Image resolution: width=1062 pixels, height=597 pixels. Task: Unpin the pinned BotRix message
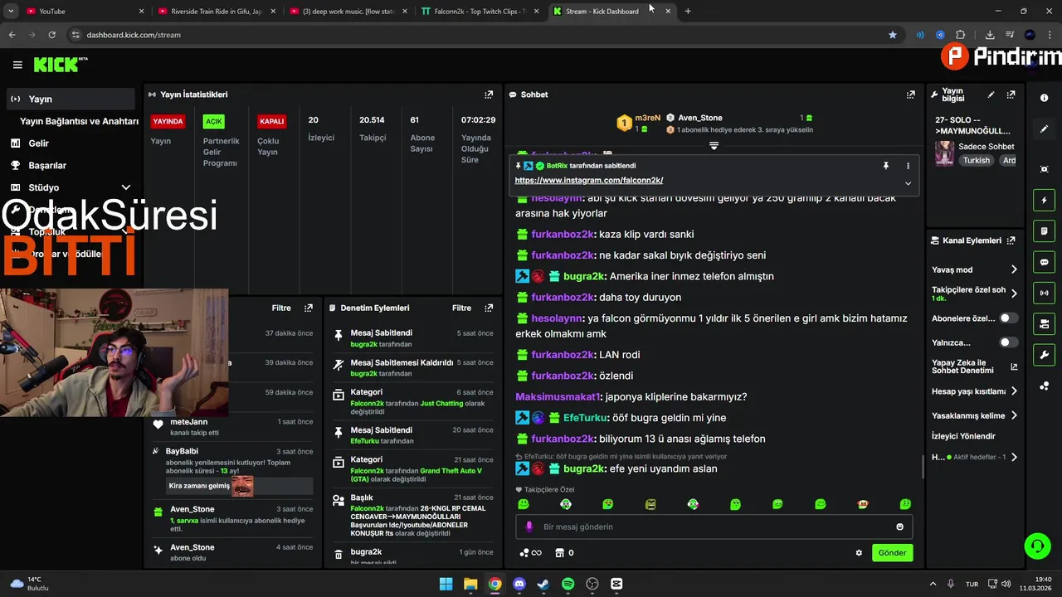tap(885, 166)
